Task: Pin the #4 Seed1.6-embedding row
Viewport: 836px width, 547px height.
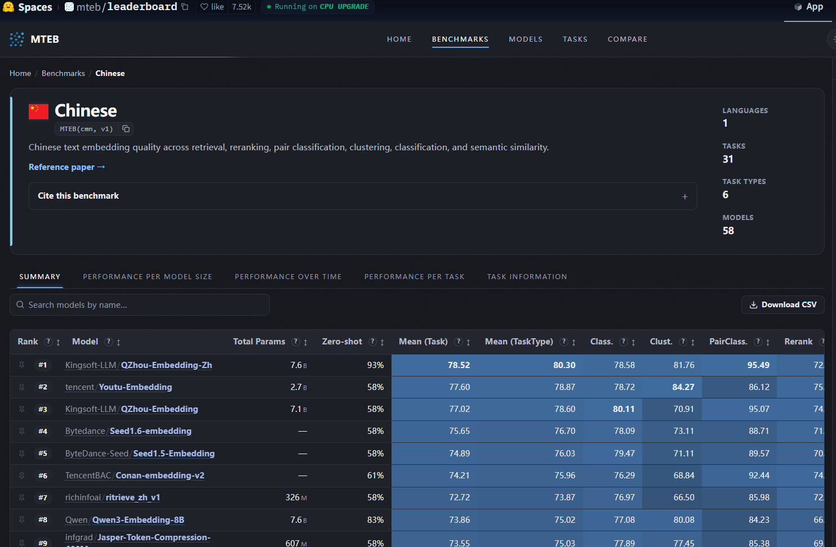Action: (22, 431)
